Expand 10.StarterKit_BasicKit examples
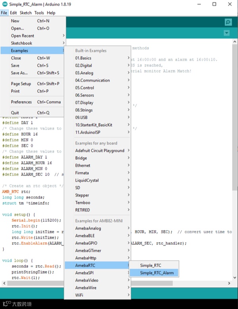 coord(98,125)
